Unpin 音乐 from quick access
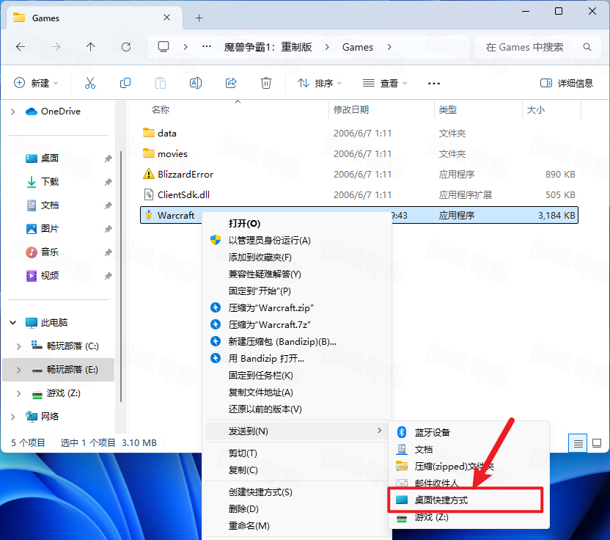This screenshot has width=610, height=540. coord(109,252)
